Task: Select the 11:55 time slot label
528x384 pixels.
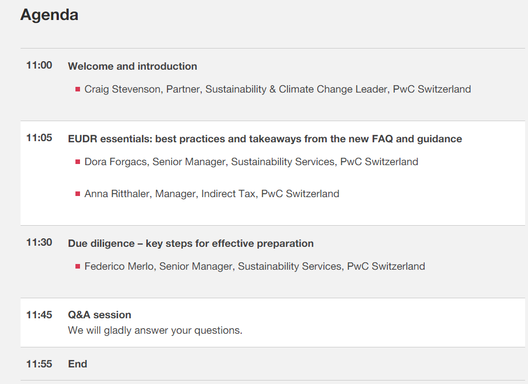Action: click(x=39, y=364)
